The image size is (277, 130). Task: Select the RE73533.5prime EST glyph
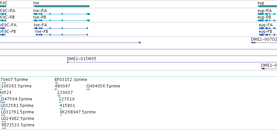(4, 128)
